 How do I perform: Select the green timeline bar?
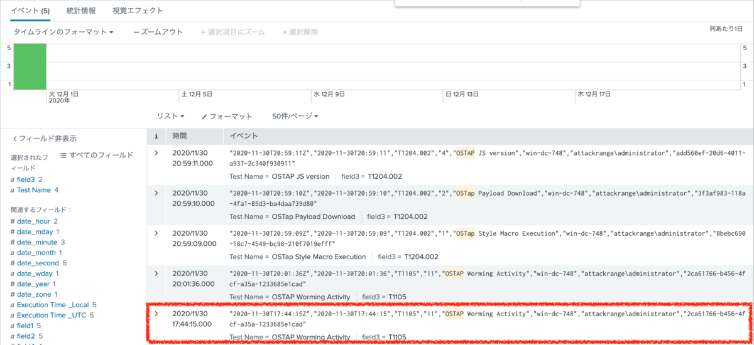[x=30, y=66]
